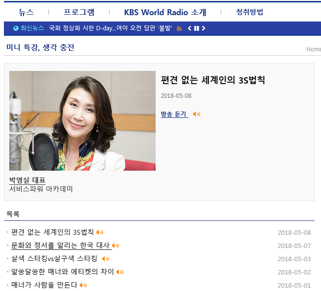Open headline 국회 정상화 시한 D-day
The image size is (321, 291).
[x=111, y=28]
